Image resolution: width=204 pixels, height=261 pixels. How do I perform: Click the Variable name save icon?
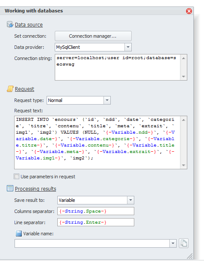(x=19, y=234)
